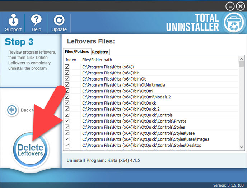Select path ending in Controls\Private
The width and height of the screenshot is (247, 188).
coord(134,121)
